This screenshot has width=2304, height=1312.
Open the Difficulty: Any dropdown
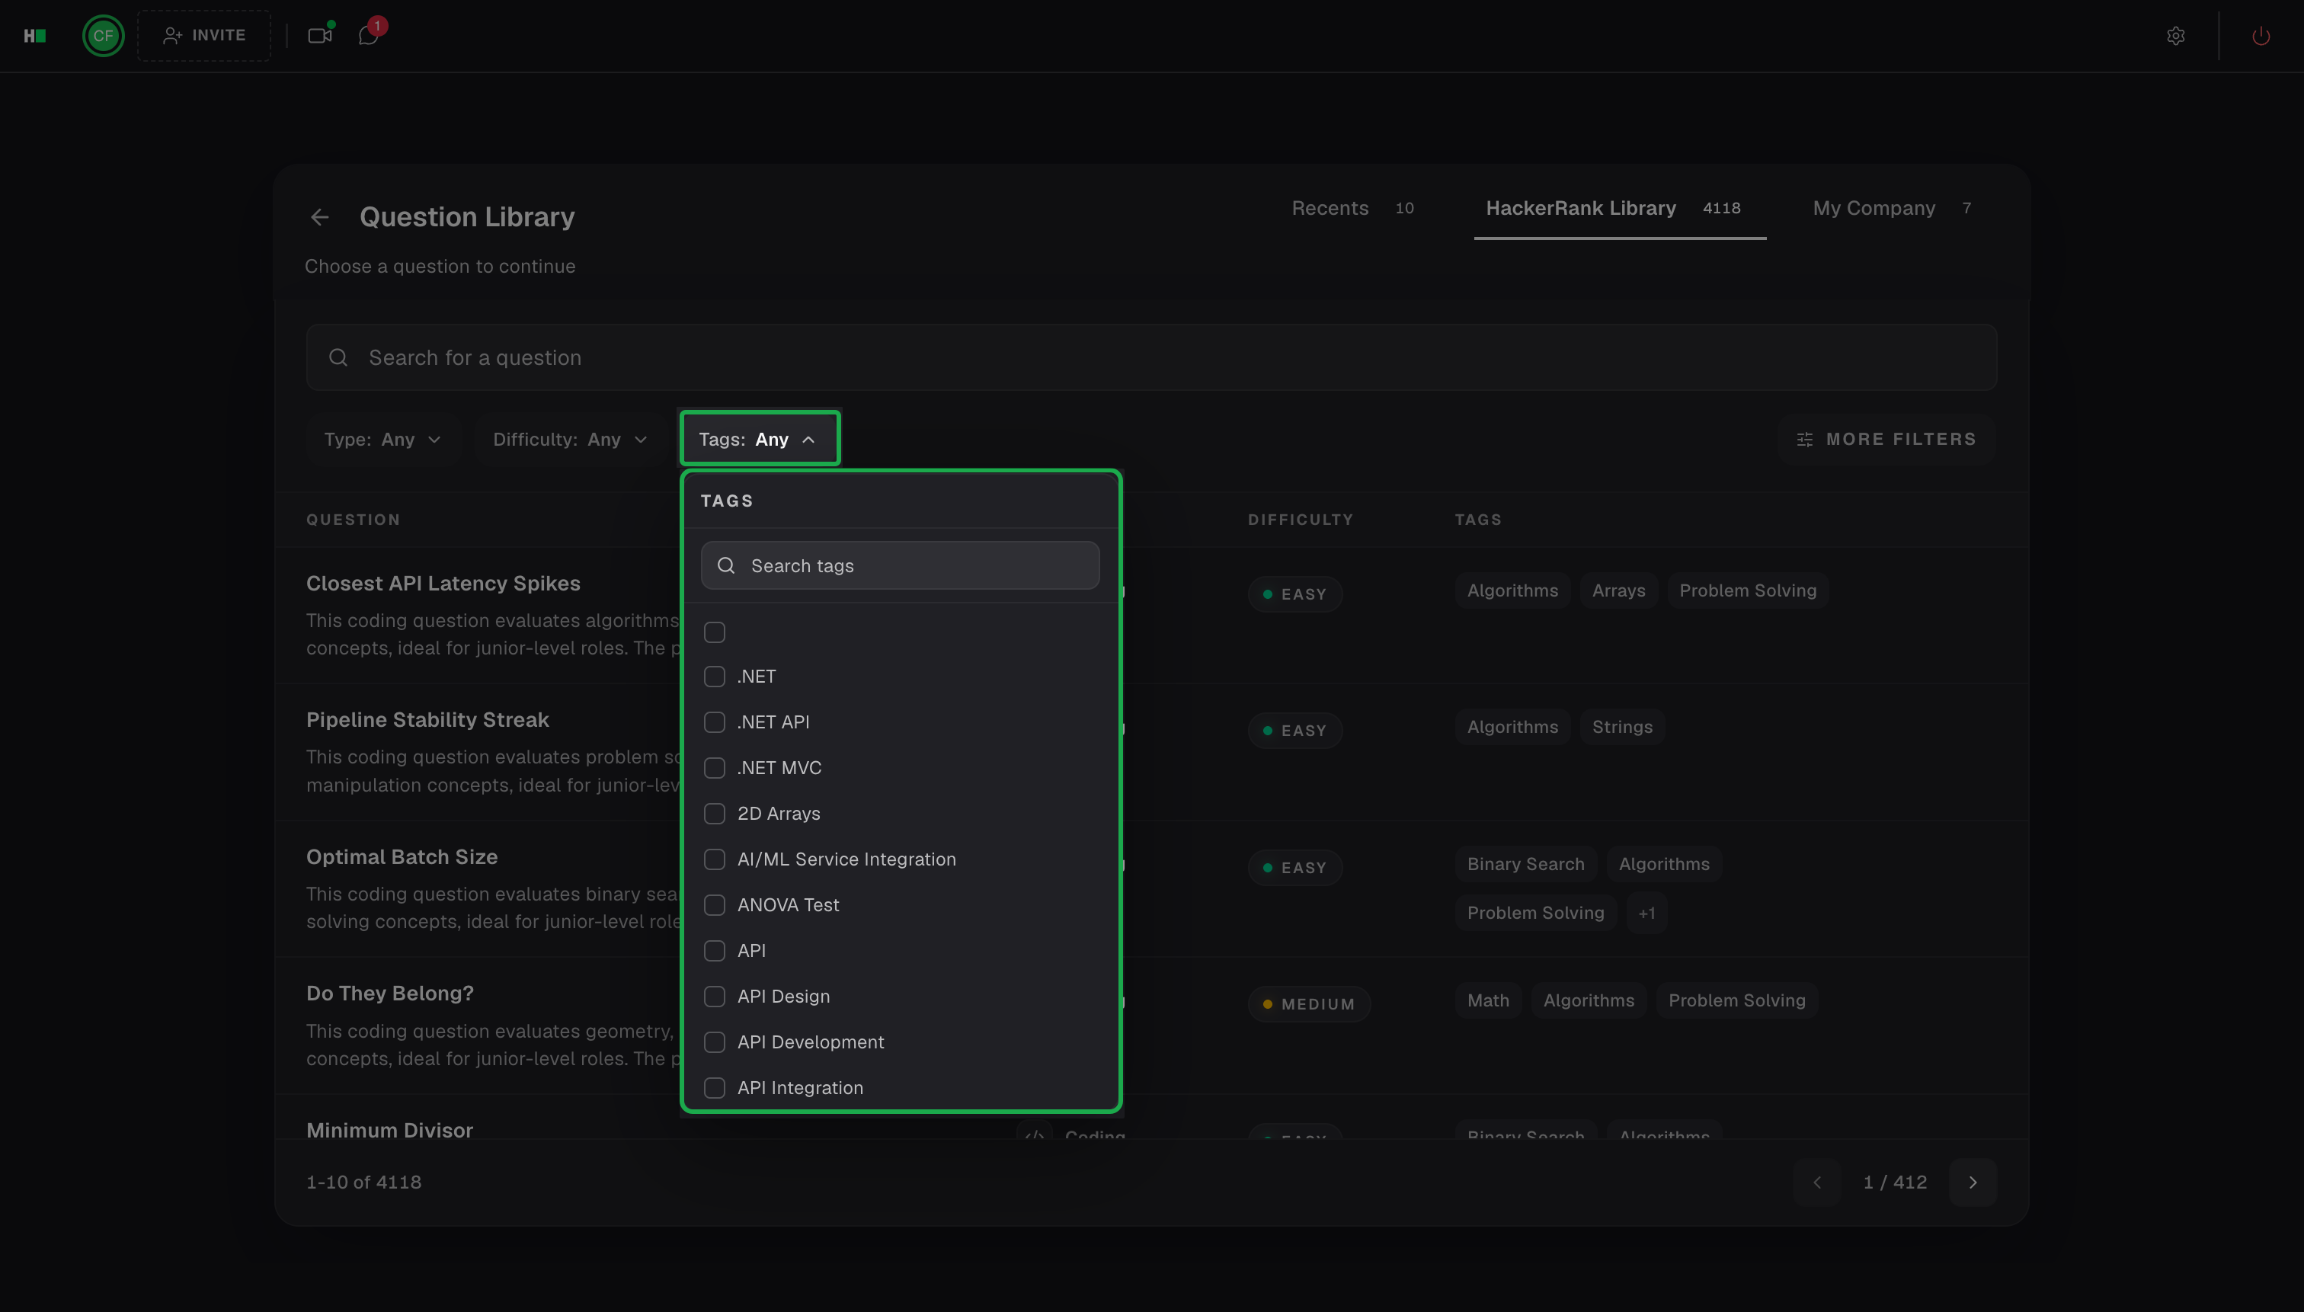pos(571,440)
